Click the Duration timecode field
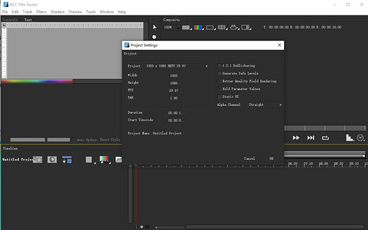368x230 pixels. pos(177,113)
